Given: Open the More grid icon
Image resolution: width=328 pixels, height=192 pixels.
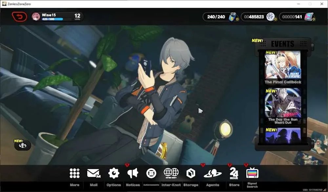Looking at the screenshot, I should click(75, 173).
